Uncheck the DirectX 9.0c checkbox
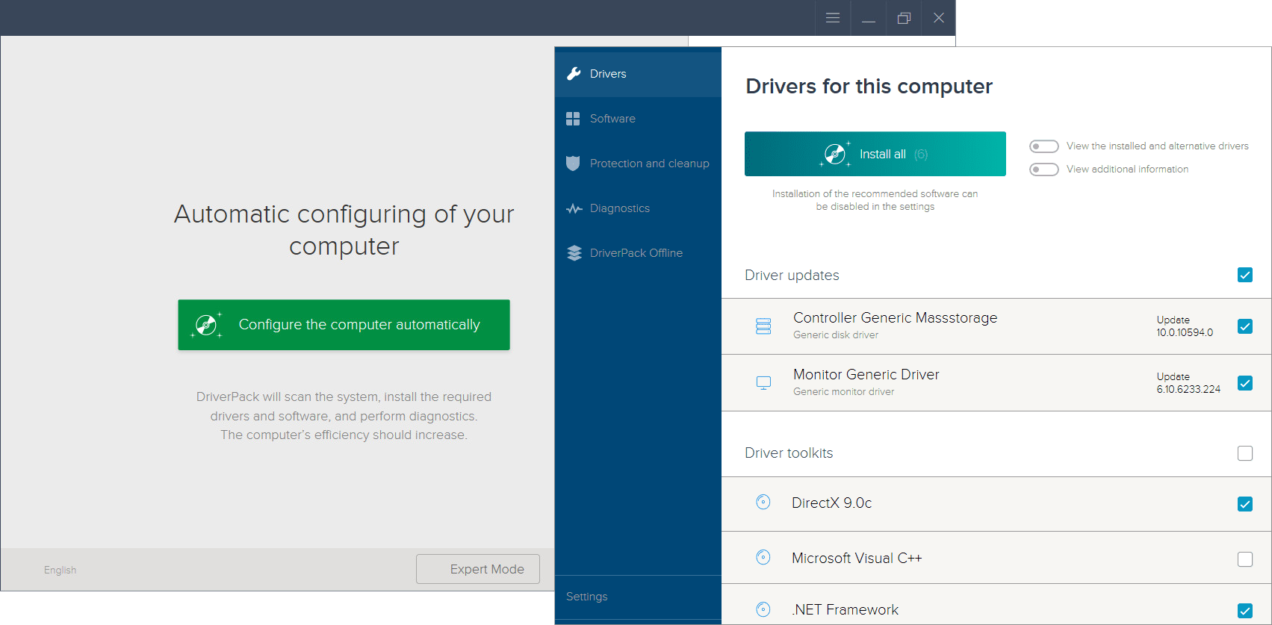The height and width of the screenshot is (625, 1272). tap(1245, 504)
